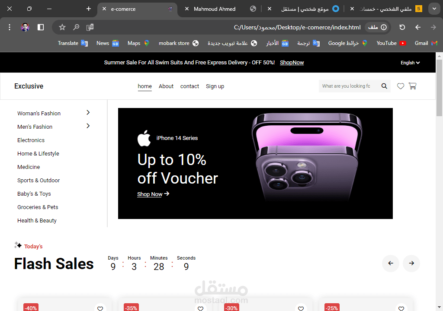
Task: Toggle the browser side panel icon
Action: pos(41,27)
